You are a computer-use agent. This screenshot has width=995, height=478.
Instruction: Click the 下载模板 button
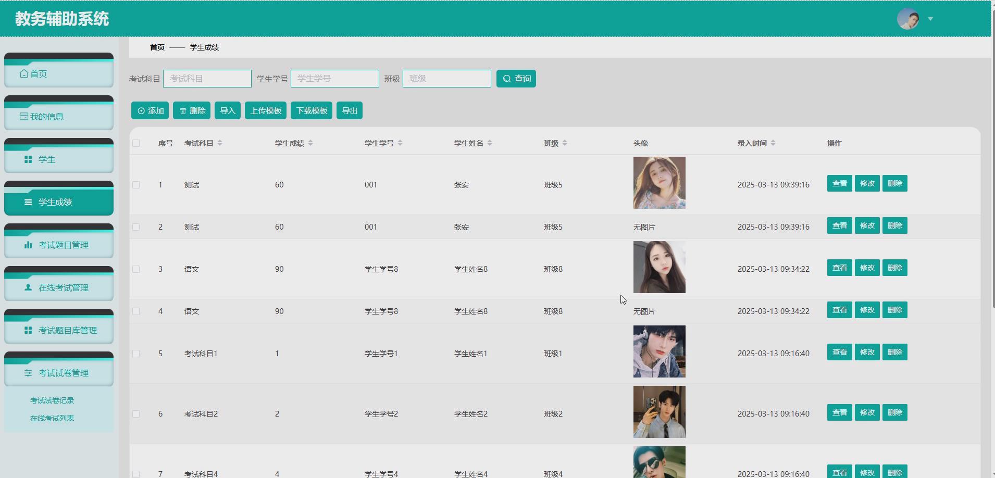pos(312,110)
